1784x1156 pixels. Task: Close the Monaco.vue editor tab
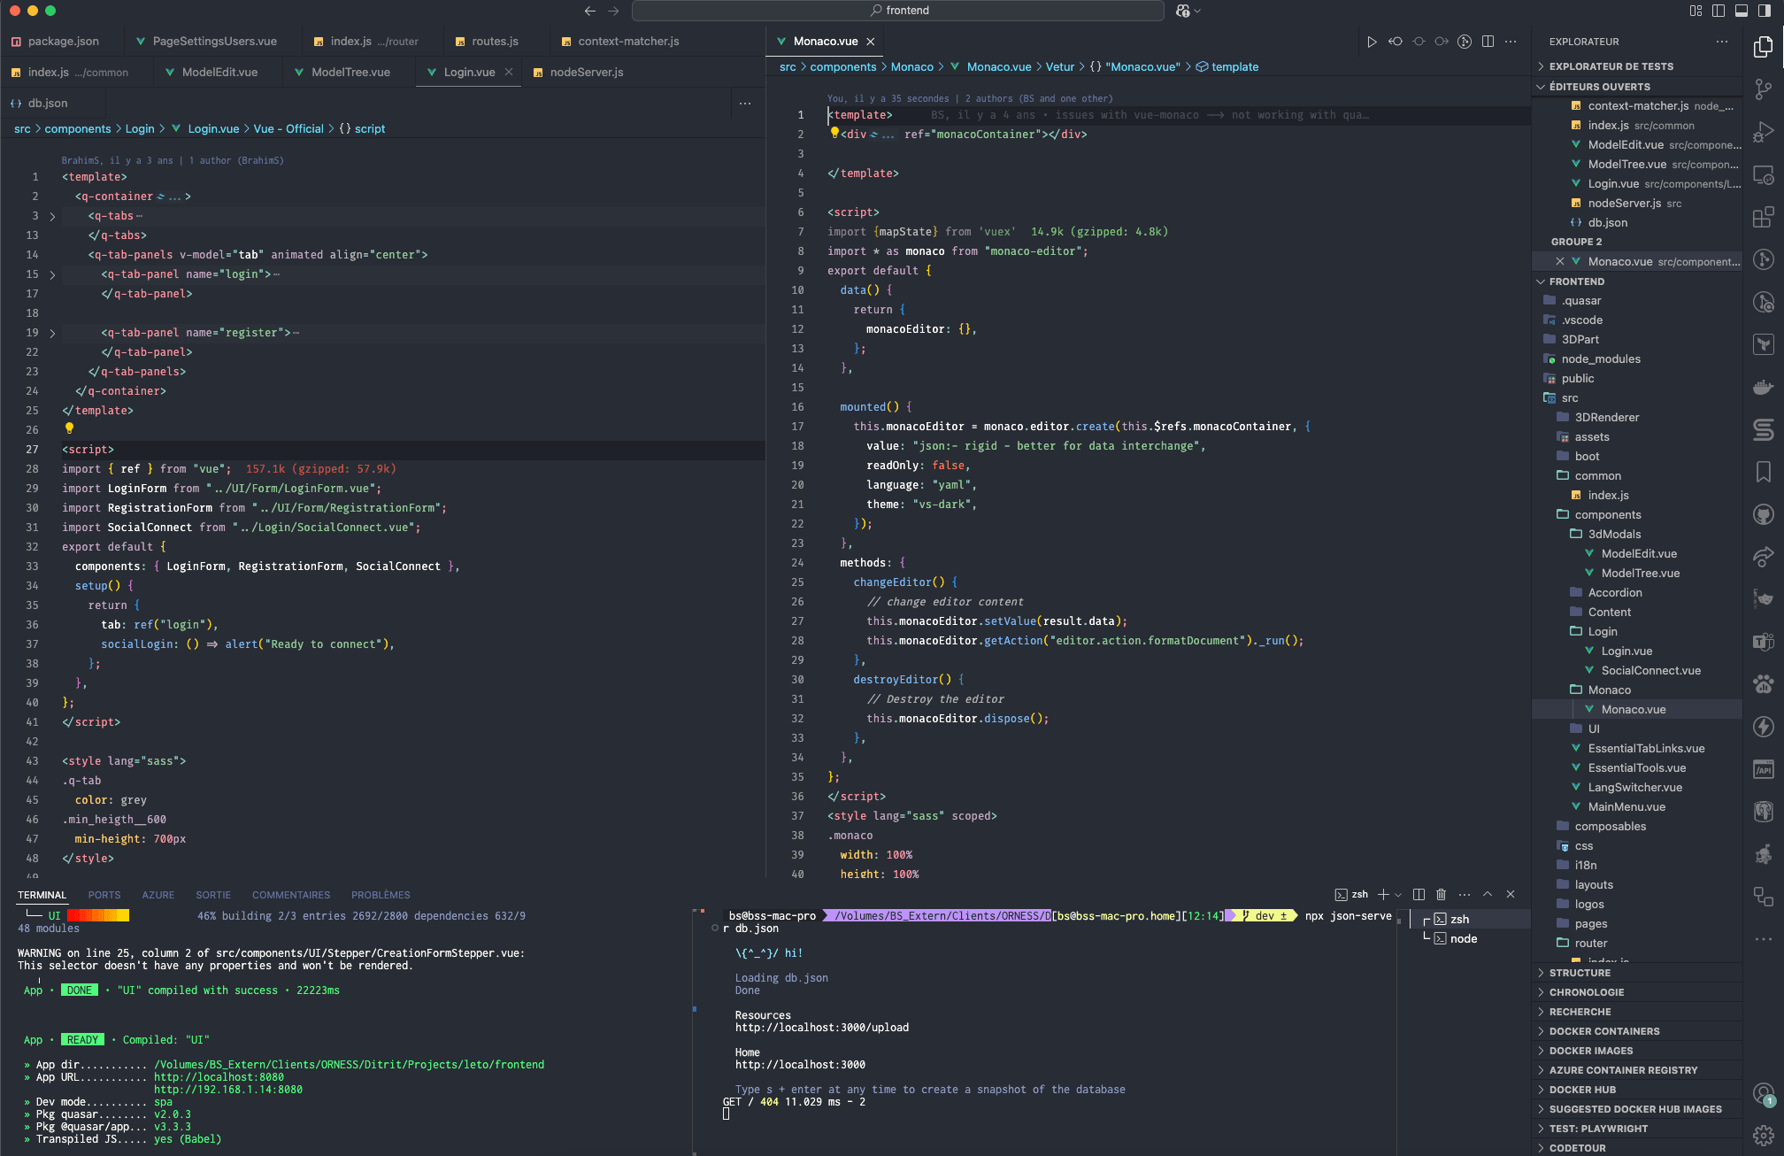click(871, 42)
